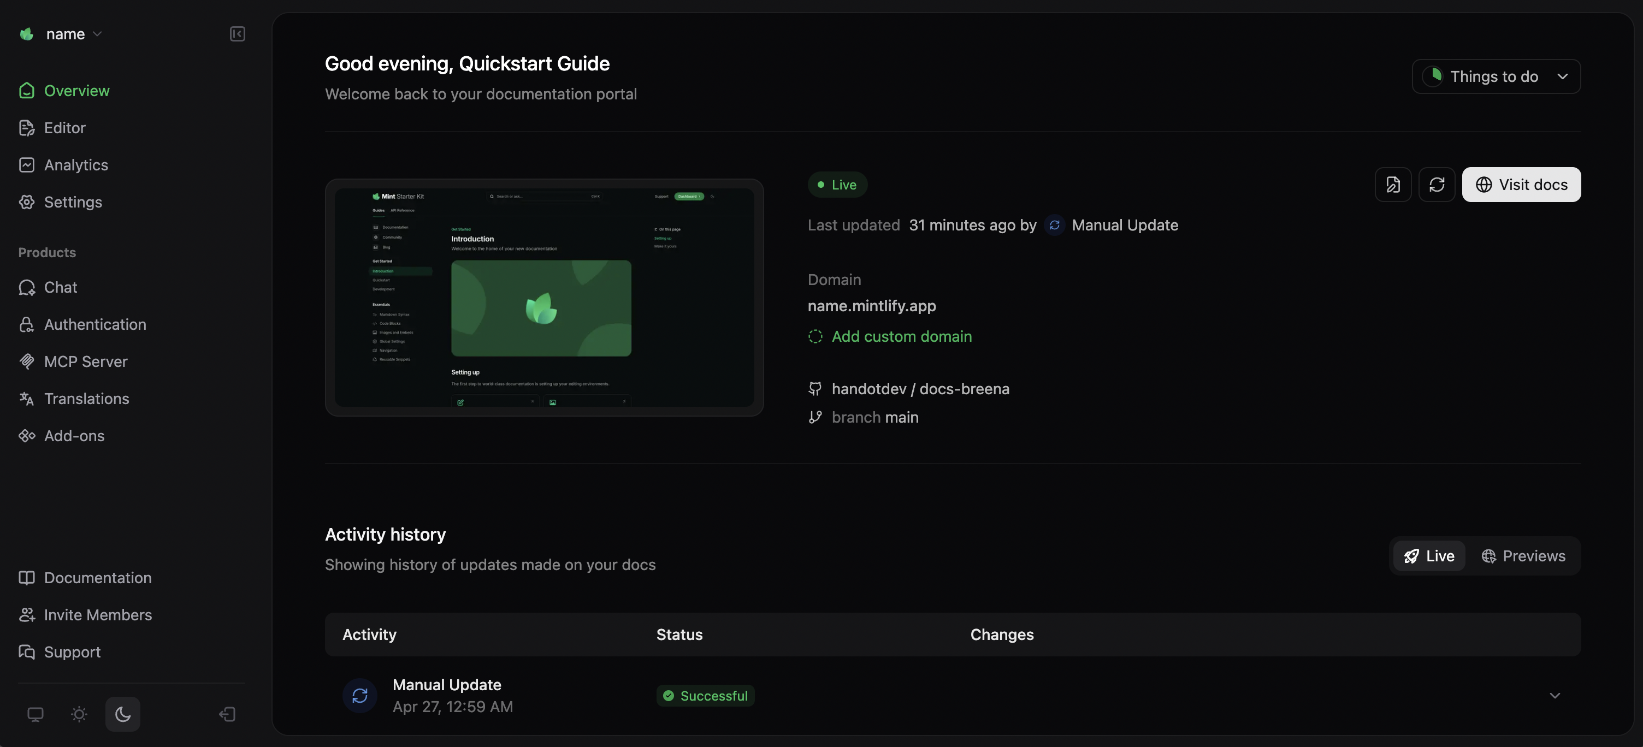The width and height of the screenshot is (1643, 747).
Task: Open the edit document icon near Visit docs
Action: click(x=1393, y=184)
